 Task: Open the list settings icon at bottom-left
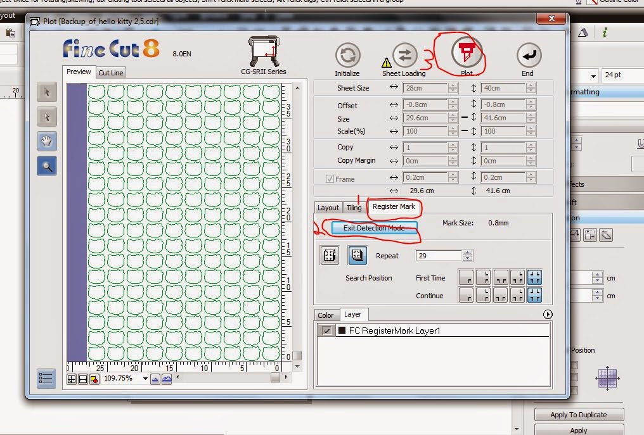pyautogui.click(x=46, y=378)
